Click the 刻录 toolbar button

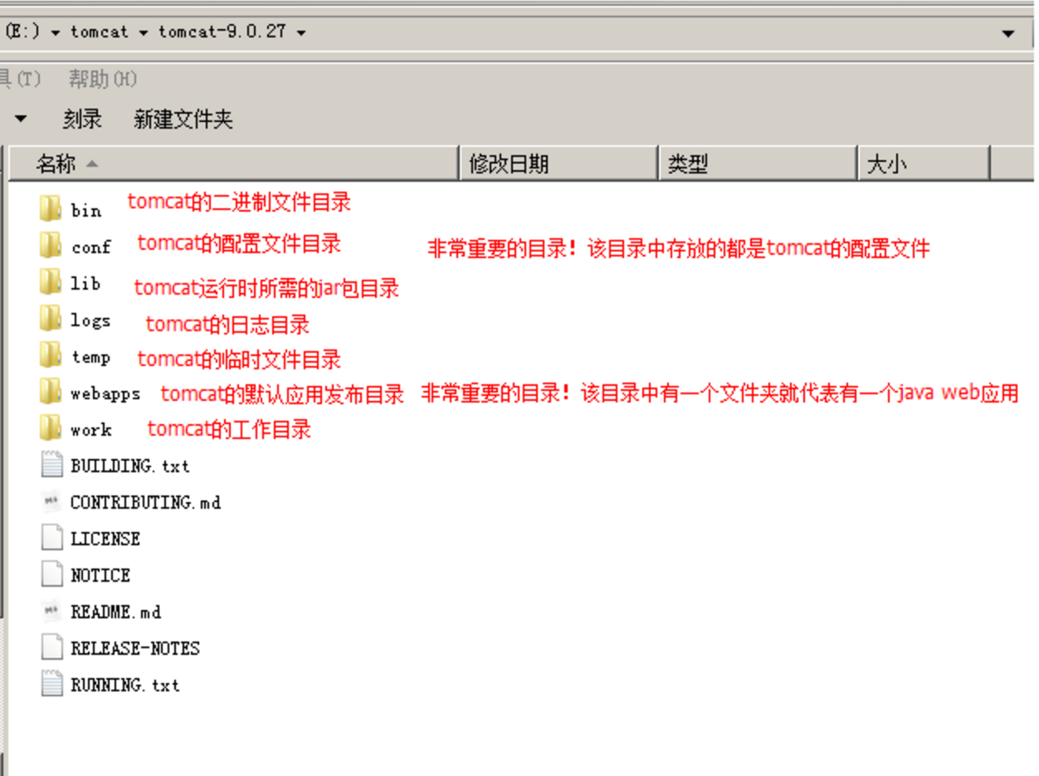point(82,120)
